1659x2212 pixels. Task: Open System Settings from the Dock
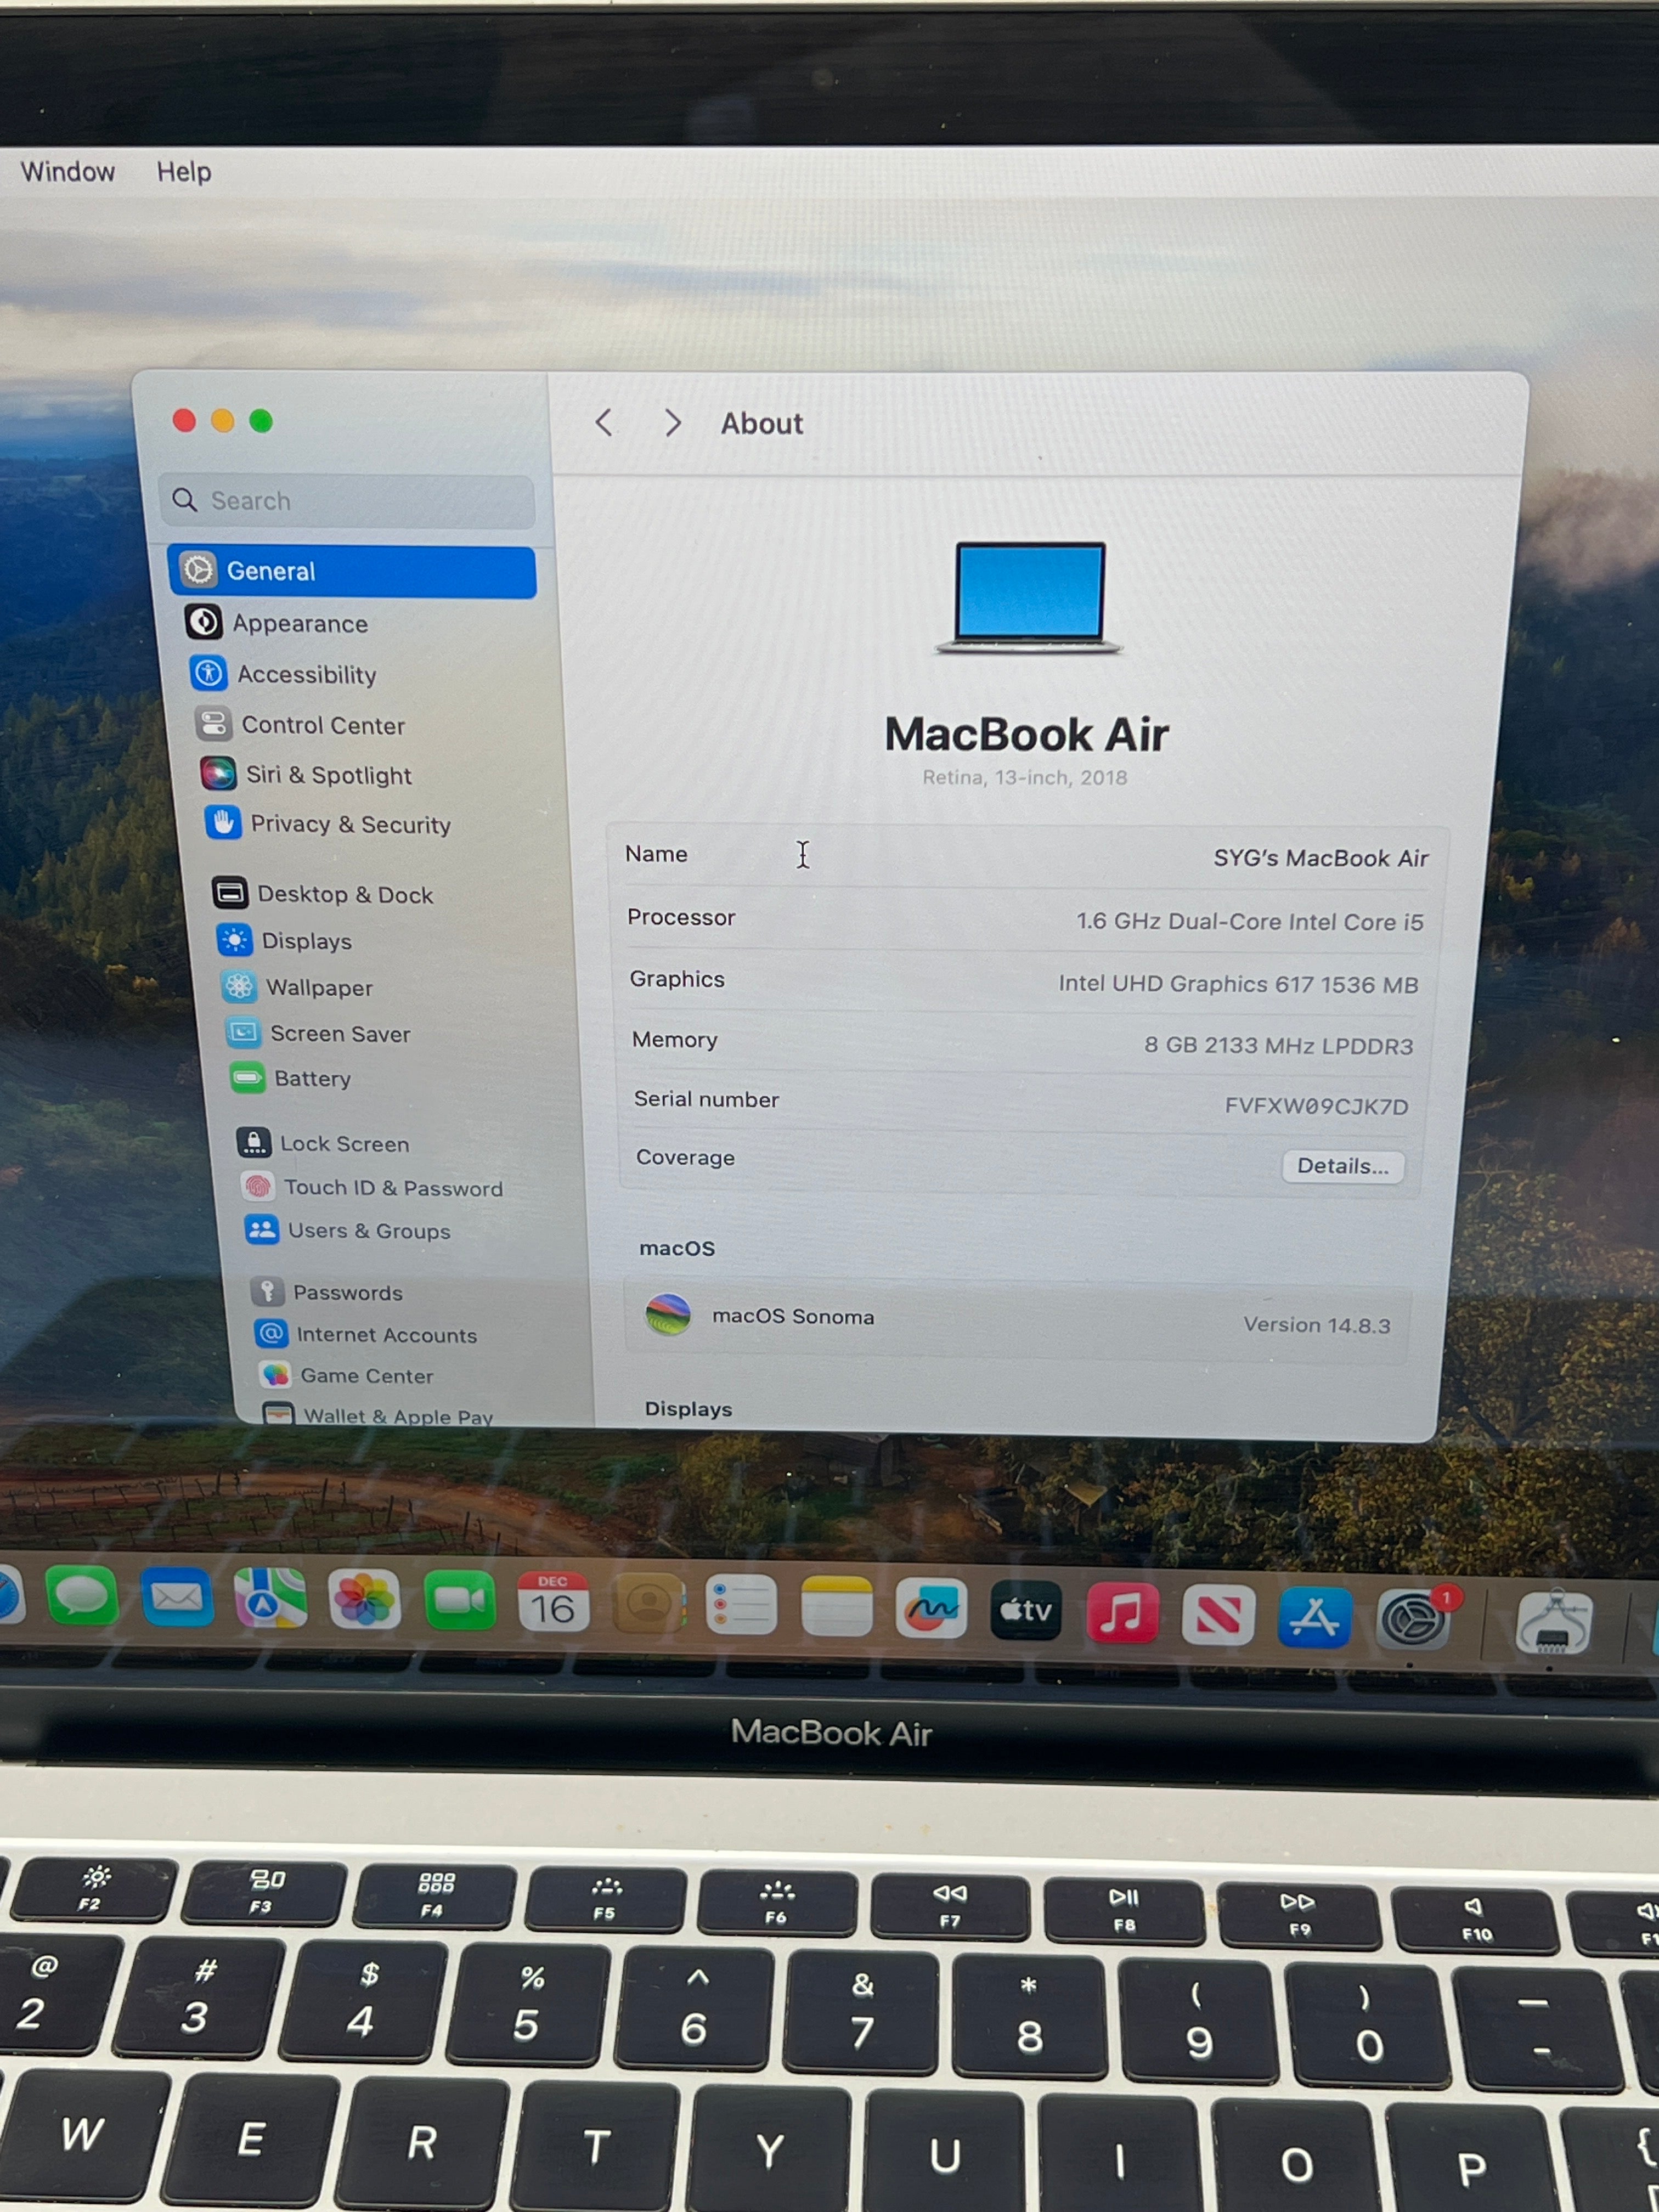(1413, 1619)
